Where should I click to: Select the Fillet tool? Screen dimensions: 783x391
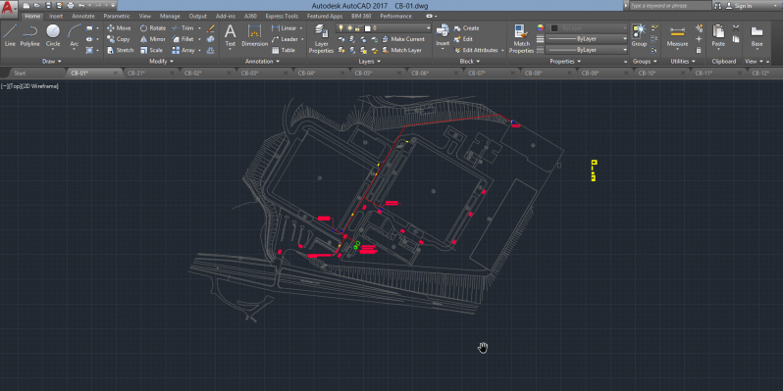(183, 39)
